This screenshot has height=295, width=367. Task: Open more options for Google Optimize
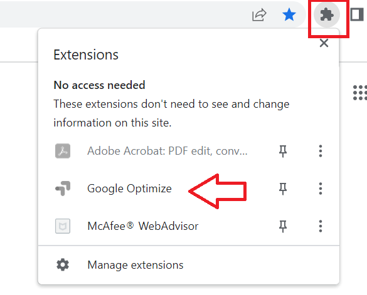pos(321,189)
